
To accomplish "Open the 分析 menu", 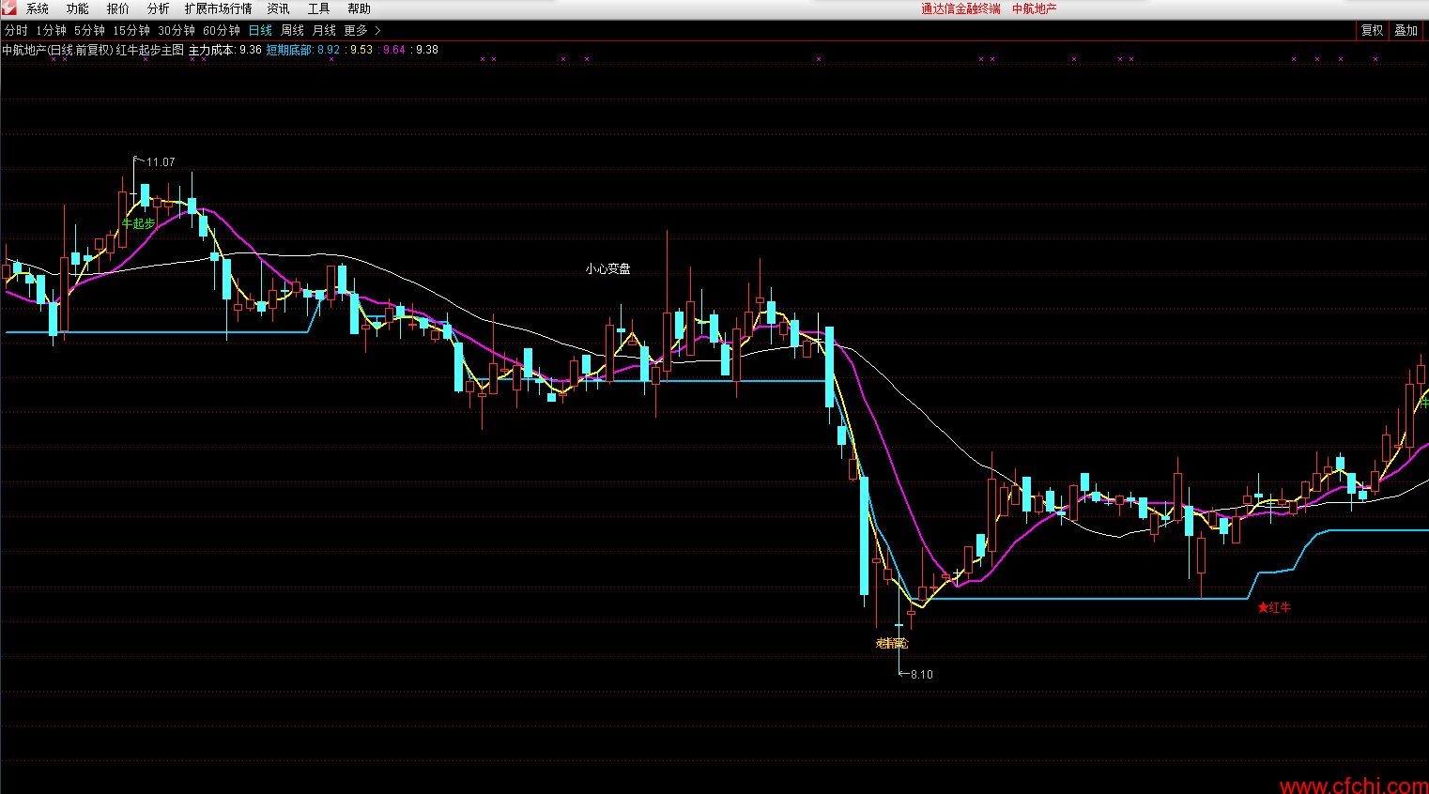I will [x=158, y=8].
